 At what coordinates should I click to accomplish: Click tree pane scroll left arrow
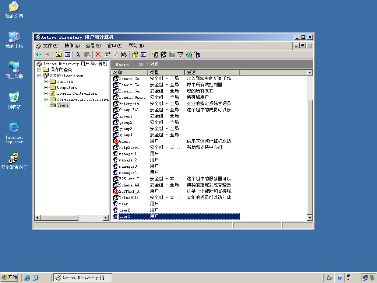click(37, 217)
